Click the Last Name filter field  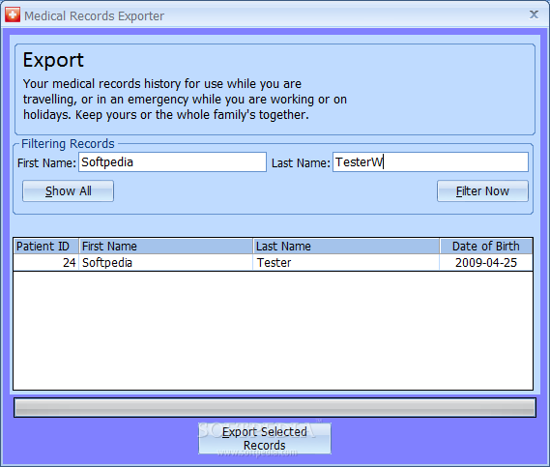tap(430, 162)
